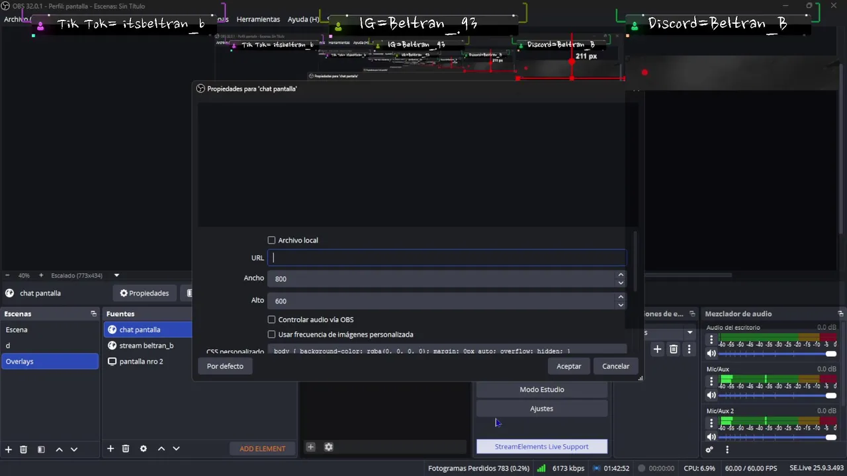
Task: Adjust Mic/Aux 2 volume slider
Action: (x=778, y=437)
